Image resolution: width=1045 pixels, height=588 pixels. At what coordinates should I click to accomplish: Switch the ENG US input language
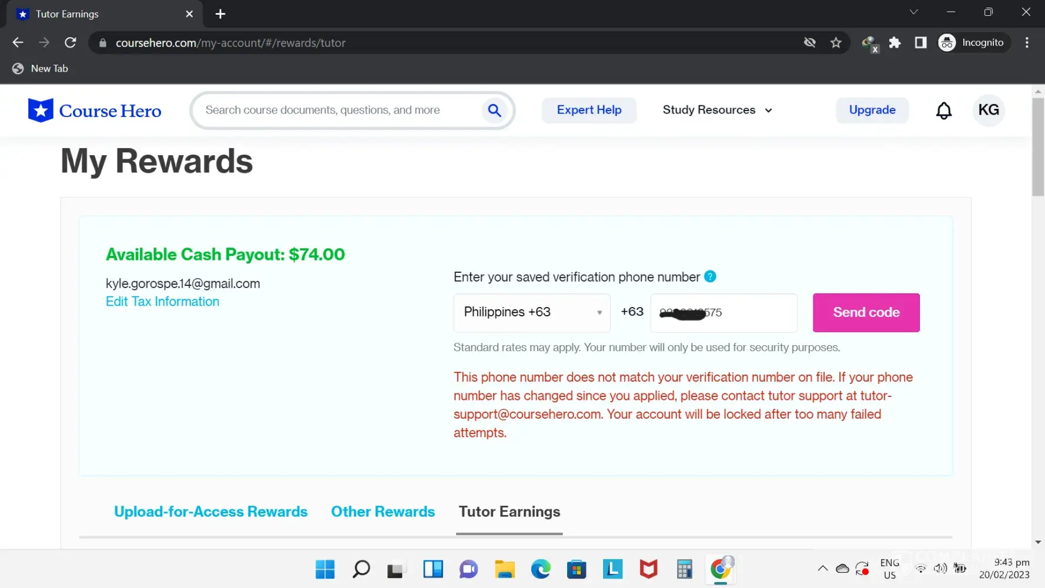pos(890,569)
